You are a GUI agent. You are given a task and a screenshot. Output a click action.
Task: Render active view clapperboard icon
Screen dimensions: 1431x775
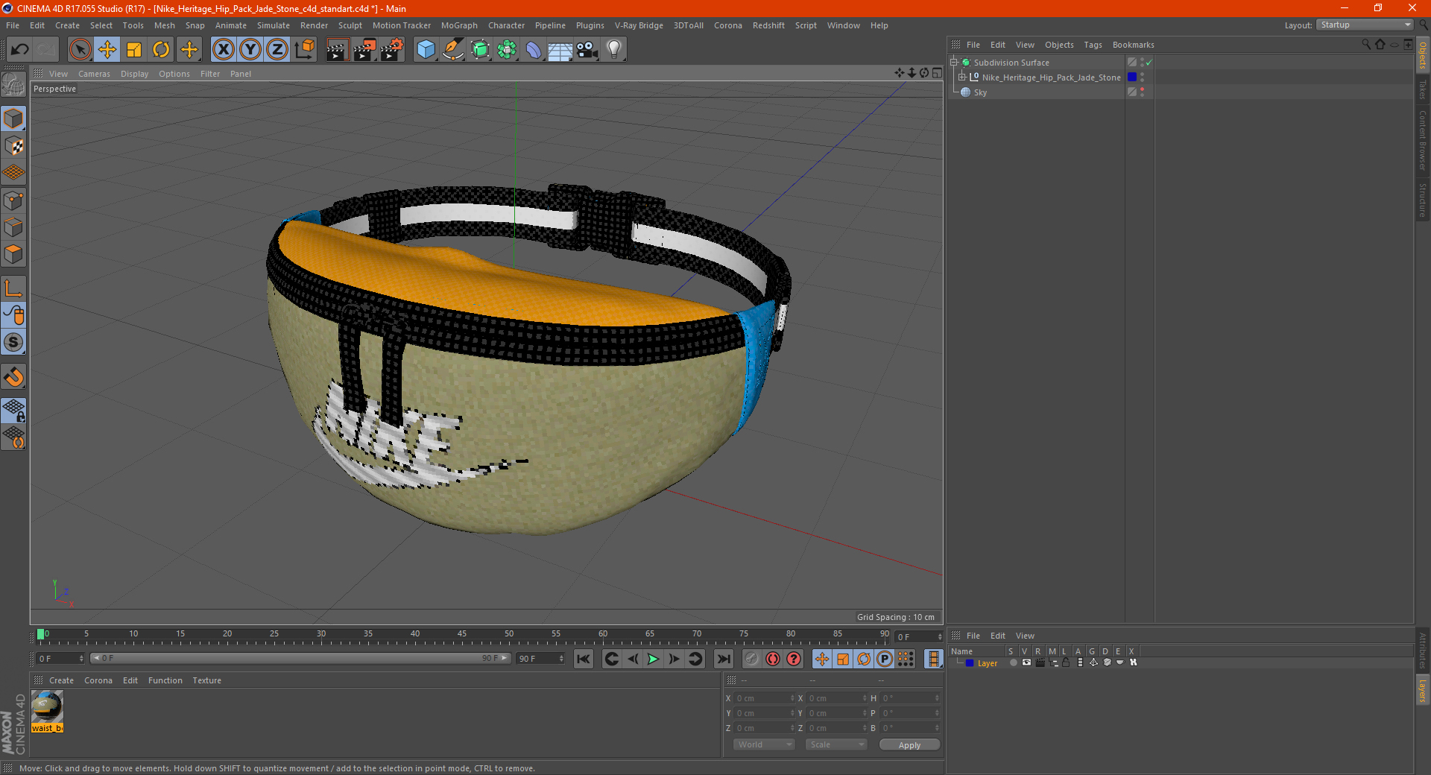coord(337,50)
